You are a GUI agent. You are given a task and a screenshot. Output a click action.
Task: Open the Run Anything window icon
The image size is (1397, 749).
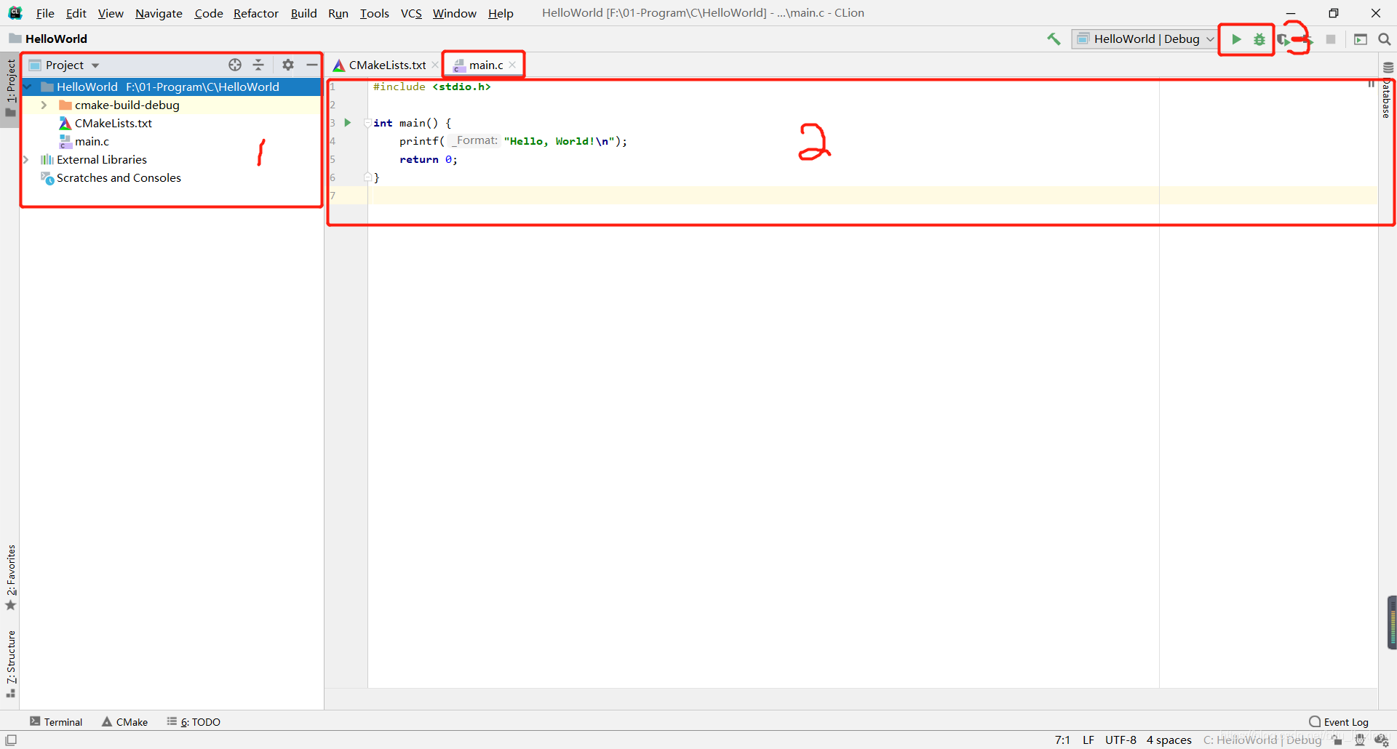click(x=1361, y=39)
